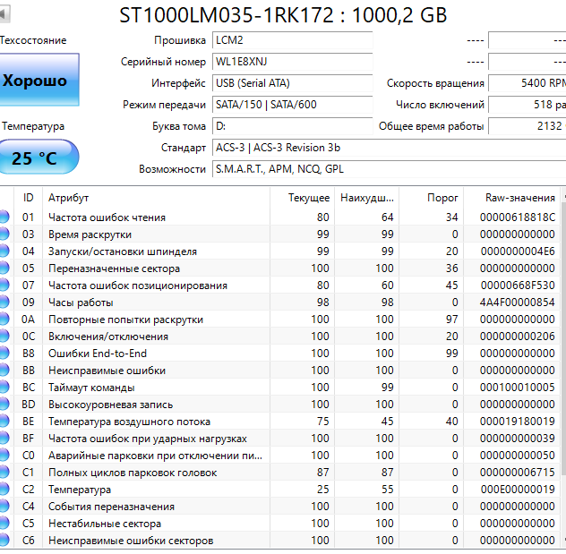The width and height of the screenshot is (566, 554).
Task: Click the Возможности field with S.M.A.R.T., APM
Action: tap(389, 169)
